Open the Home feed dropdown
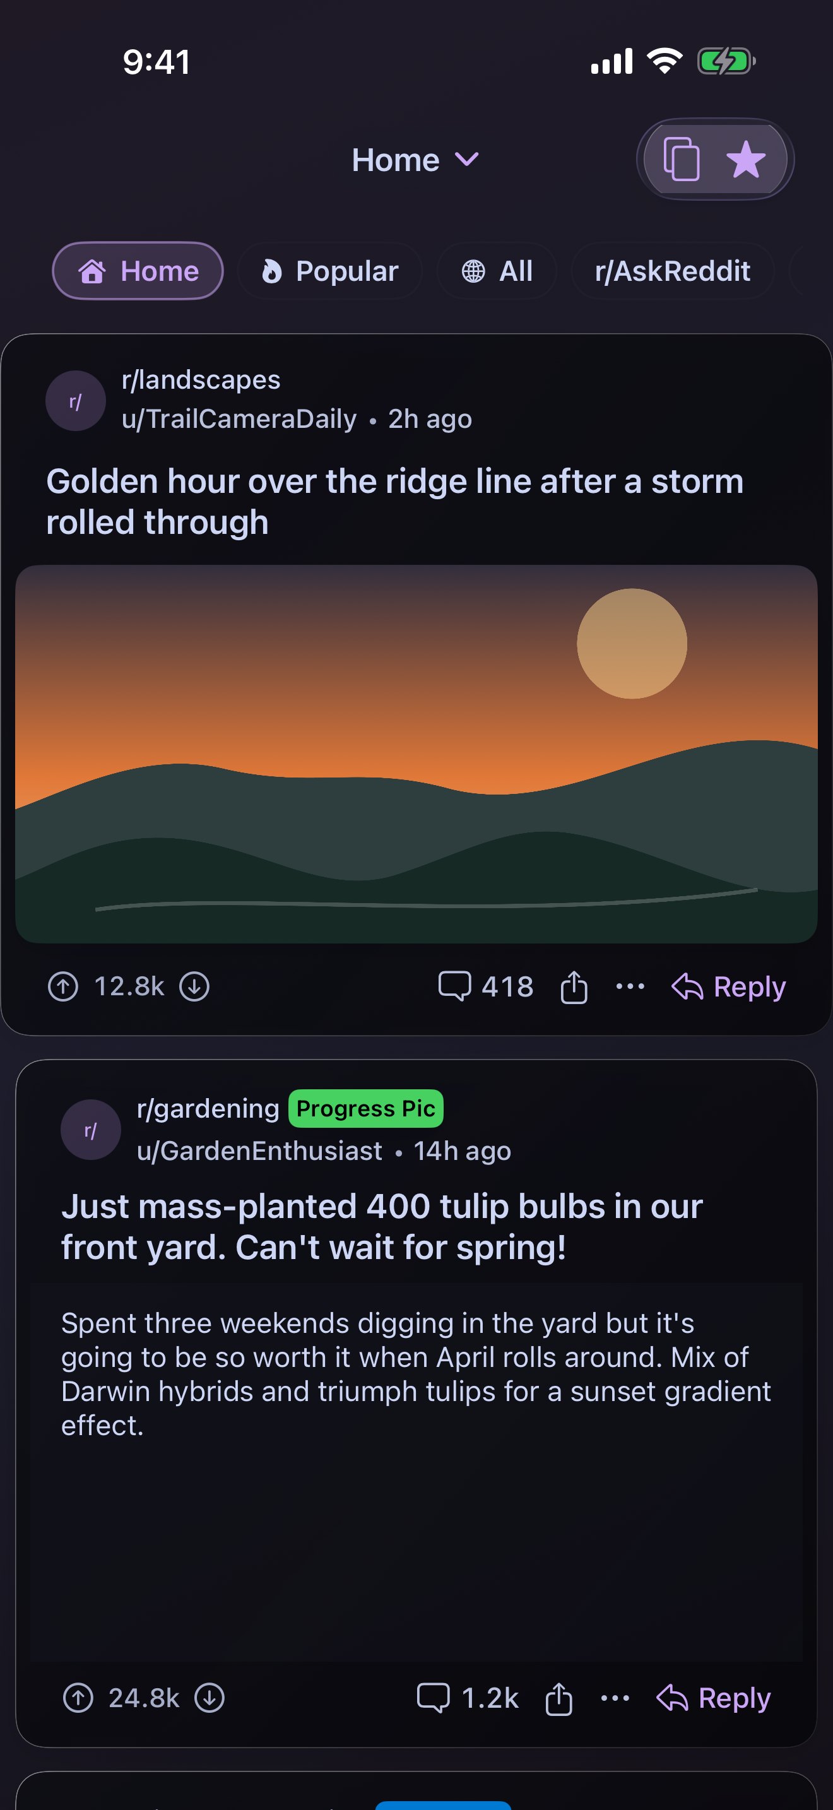Viewport: 833px width, 1810px height. point(415,160)
